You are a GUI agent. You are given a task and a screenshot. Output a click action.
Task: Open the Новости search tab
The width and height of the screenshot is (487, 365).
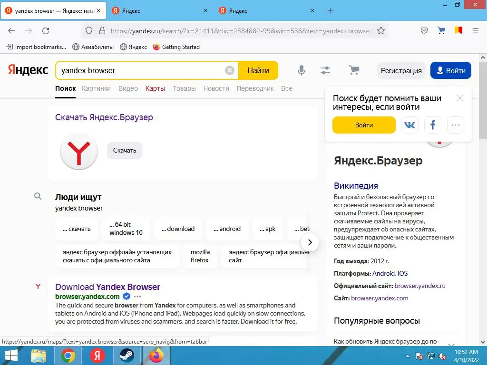[x=216, y=88]
